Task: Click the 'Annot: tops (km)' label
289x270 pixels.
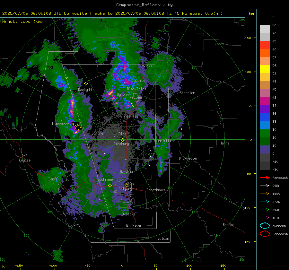Action: 22,22
